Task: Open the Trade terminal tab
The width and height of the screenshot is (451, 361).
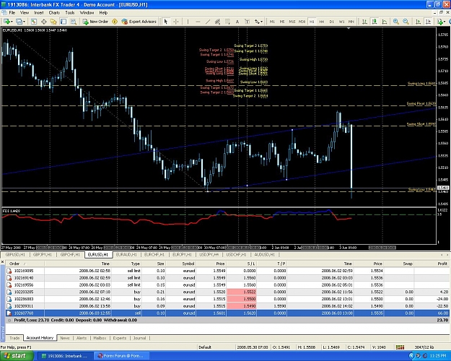Action: click(14, 338)
